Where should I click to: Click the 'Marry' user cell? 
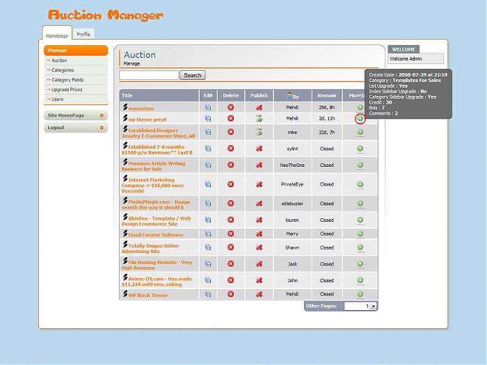coord(292,234)
